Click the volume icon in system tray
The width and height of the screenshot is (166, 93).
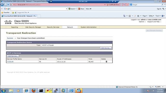click(x=153, y=91)
